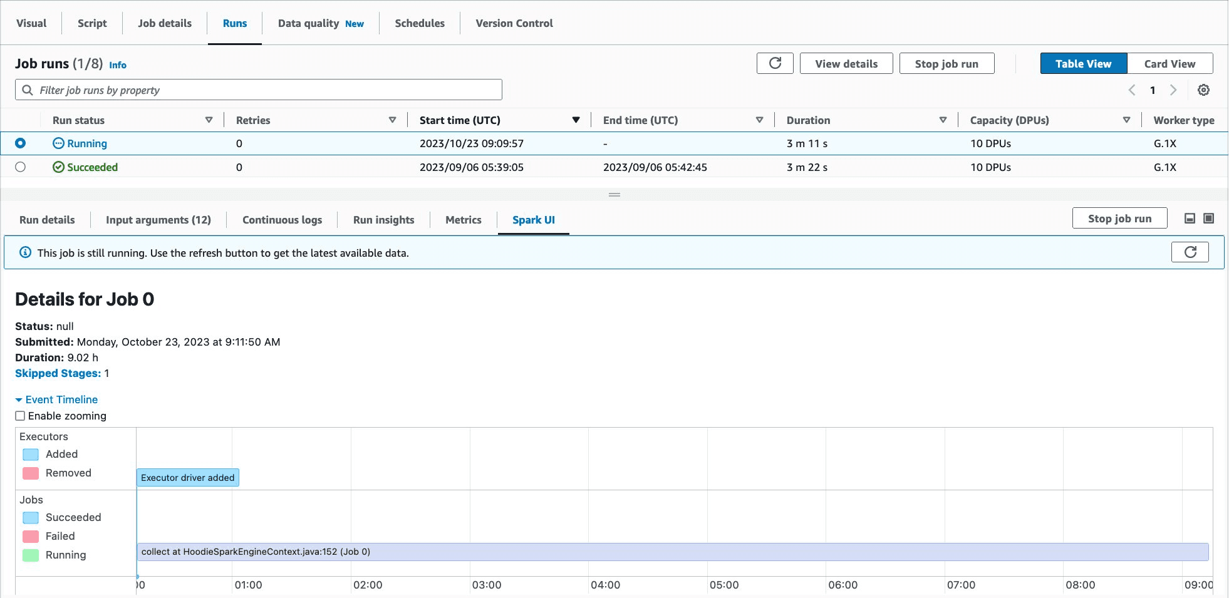1229x598 pixels.
Task: Open the Visual tab
Action: (31, 23)
